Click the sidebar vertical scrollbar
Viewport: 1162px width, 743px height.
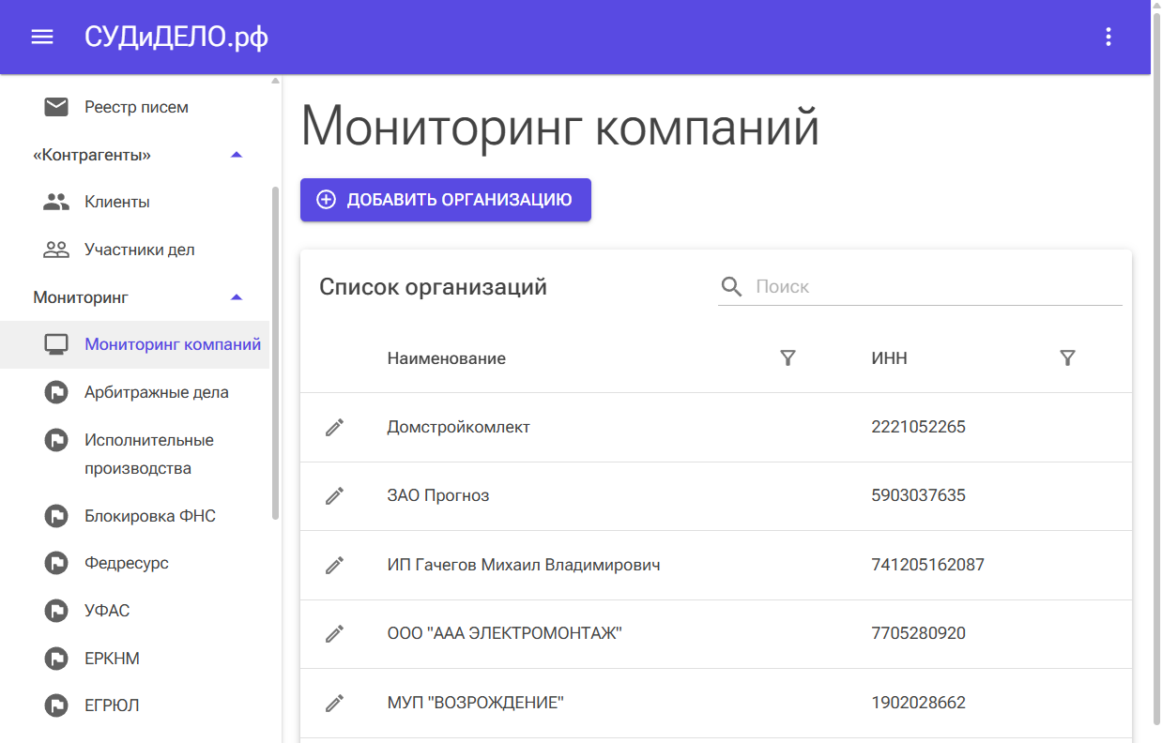275,352
